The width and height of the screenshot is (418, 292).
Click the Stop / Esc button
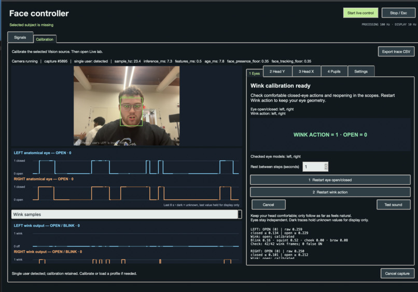(x=398, y=13)
